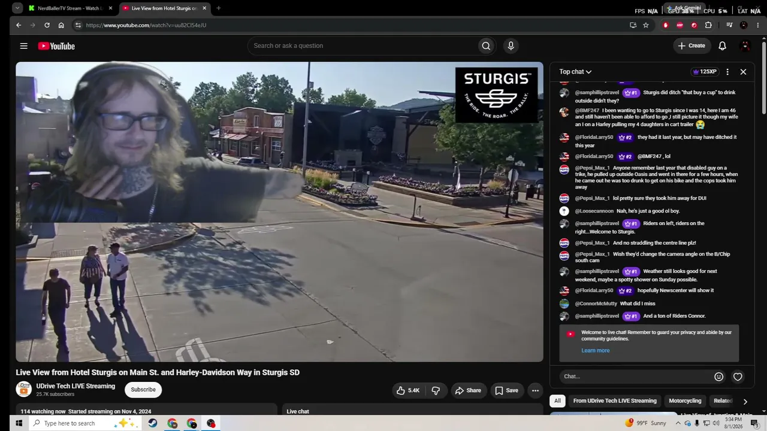Open @Loosecannoon's chat username
Screen dimensions: 767x431
click(594, 211)
